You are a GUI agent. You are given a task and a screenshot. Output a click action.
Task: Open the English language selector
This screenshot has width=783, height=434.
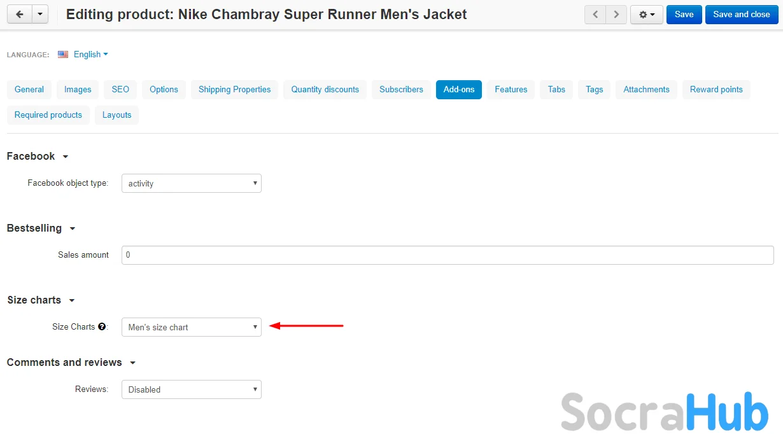(x=90, y=55)
